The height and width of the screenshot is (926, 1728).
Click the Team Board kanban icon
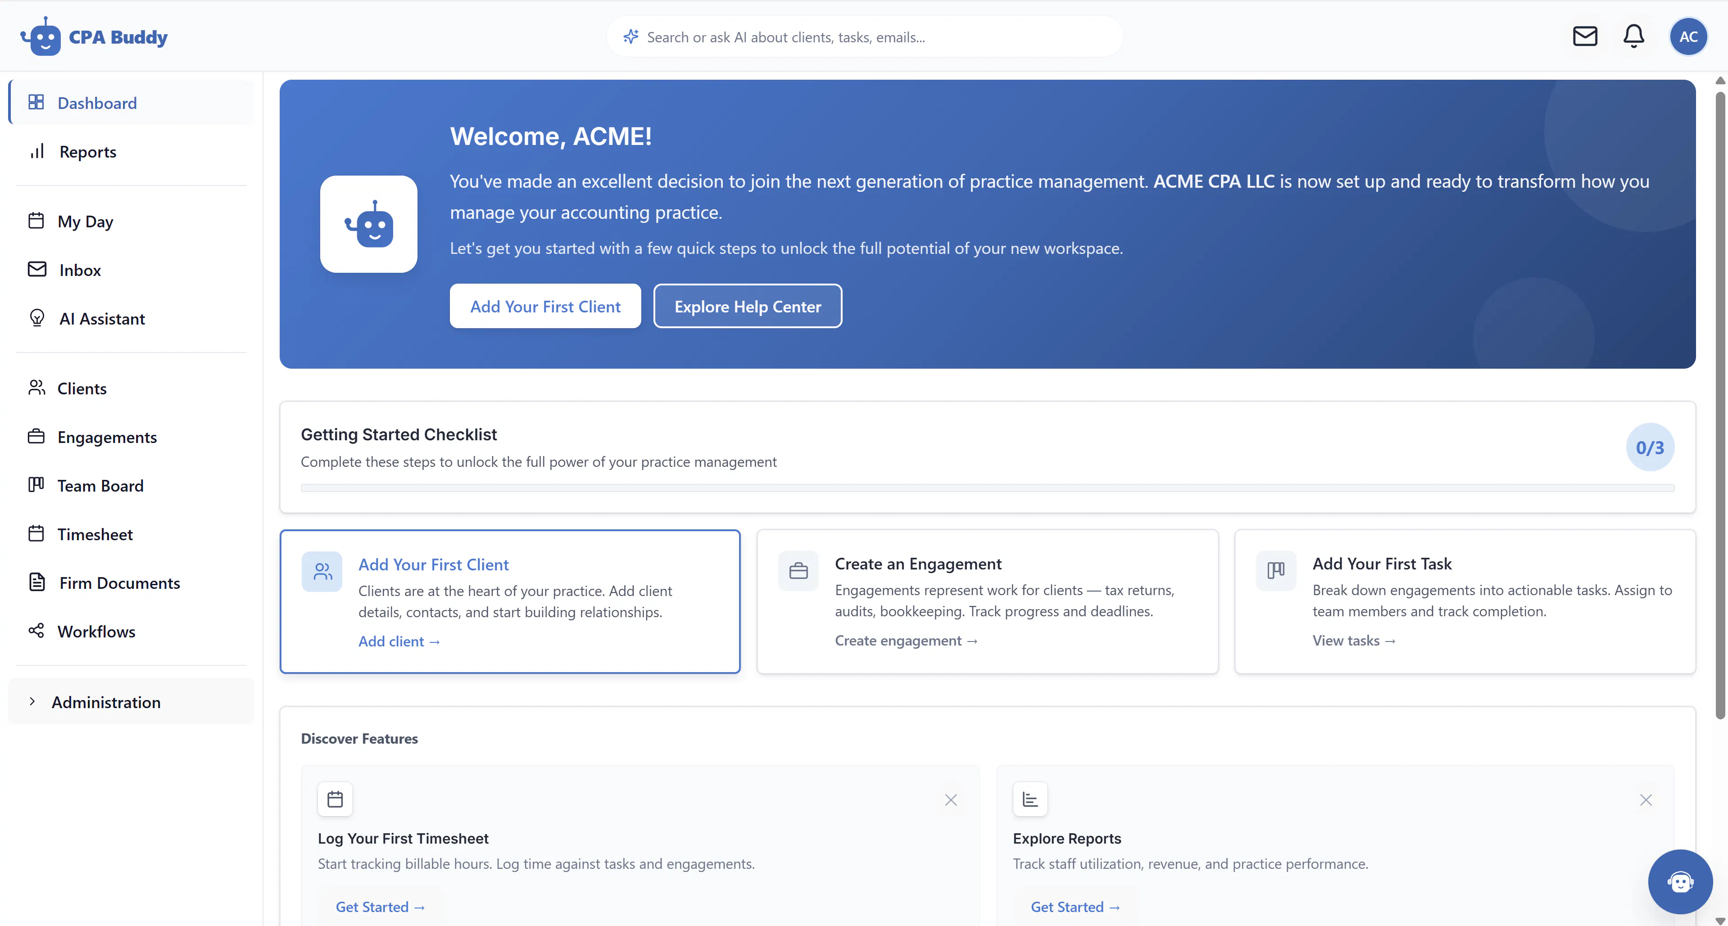[36, 485]
